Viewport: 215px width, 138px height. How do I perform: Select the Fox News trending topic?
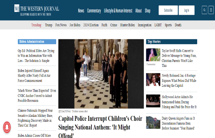click(x=61, y=25)
